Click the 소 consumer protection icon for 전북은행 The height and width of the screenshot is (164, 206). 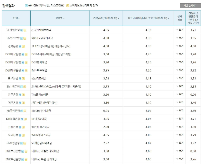[x=23, y=46]
